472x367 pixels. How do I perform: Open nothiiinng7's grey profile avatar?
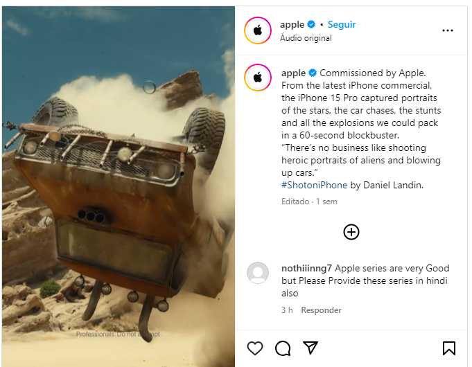coord(258,273)
